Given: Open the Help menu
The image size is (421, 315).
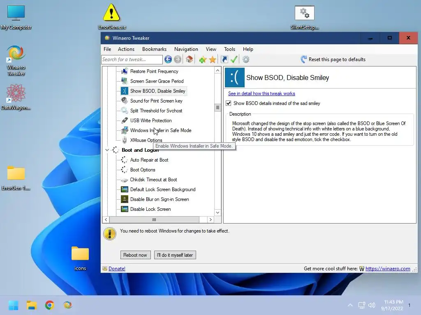Looking at the screenshot, I should coord(248,49).
